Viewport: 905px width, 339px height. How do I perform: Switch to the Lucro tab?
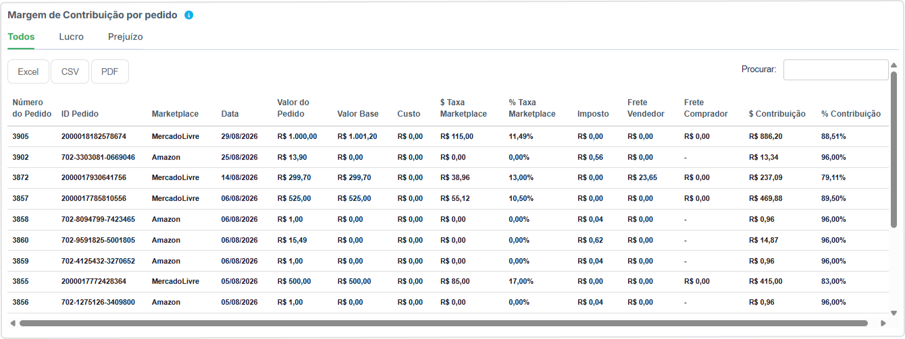72,37
